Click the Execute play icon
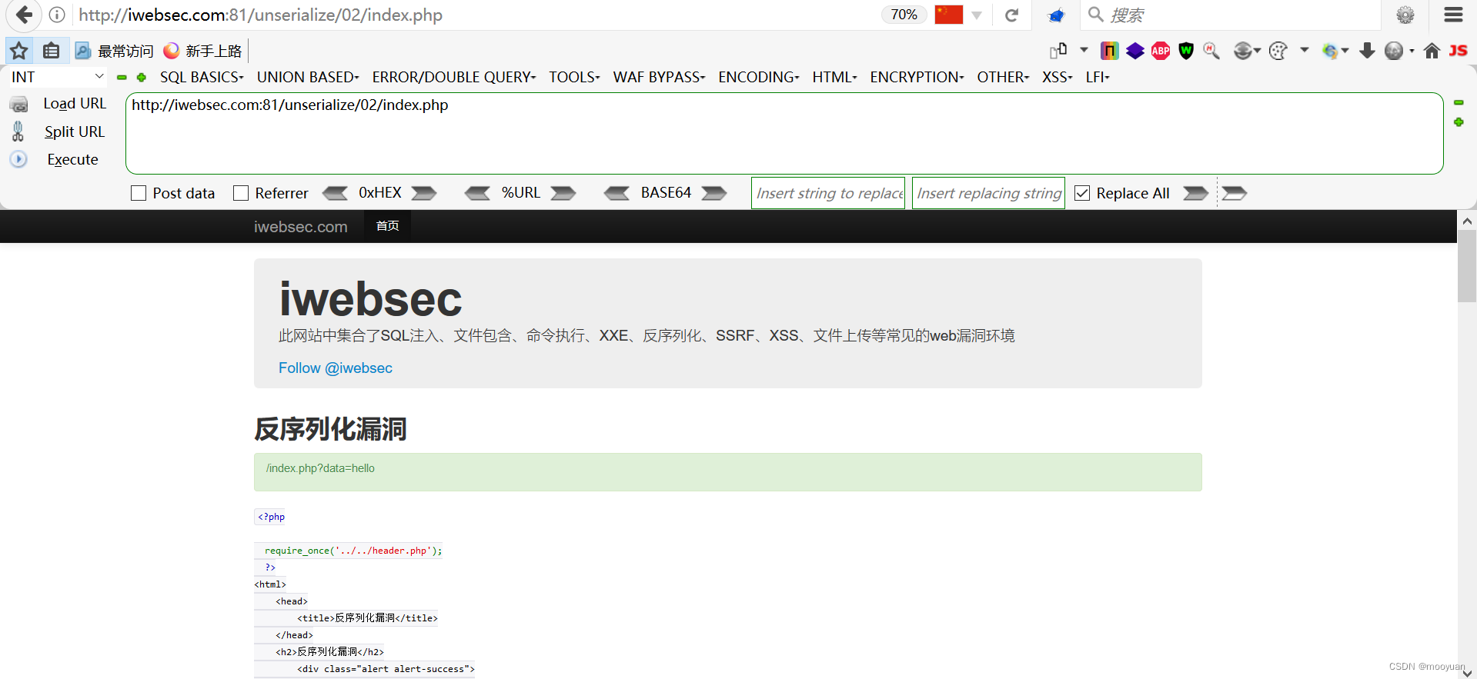 coord(18,159)
